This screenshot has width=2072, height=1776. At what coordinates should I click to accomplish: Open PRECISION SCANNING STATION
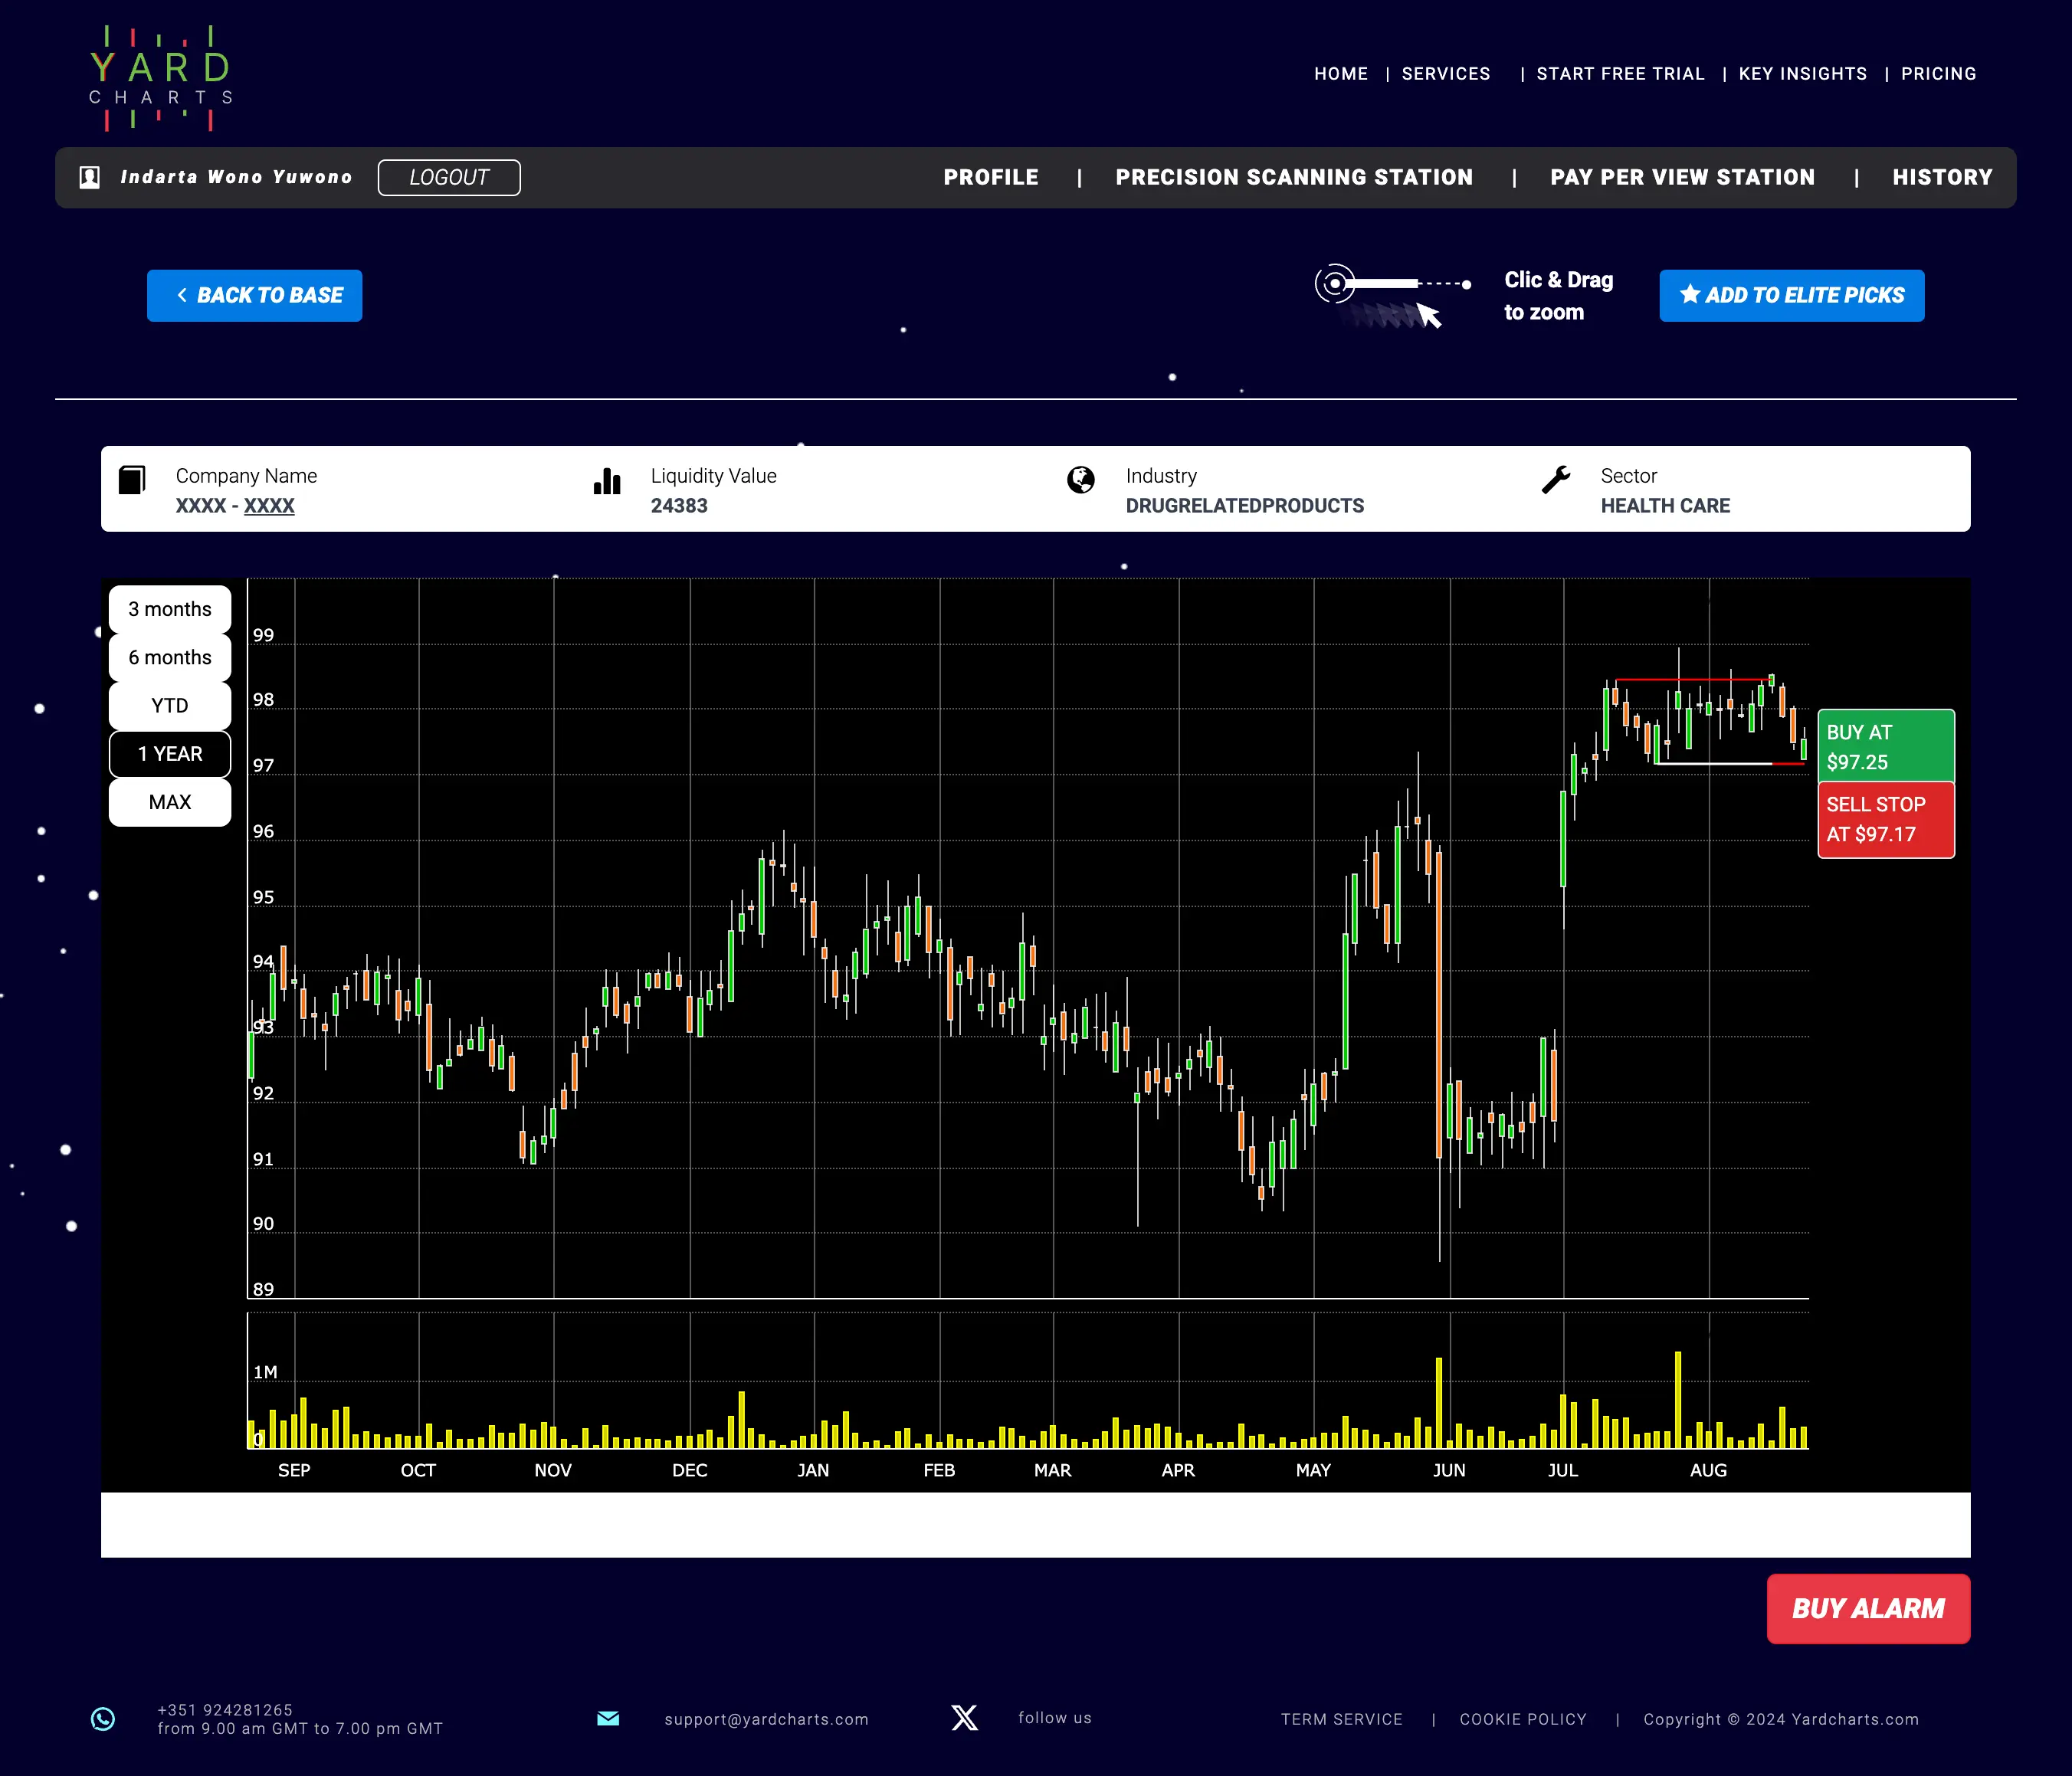coord(1294,177)
